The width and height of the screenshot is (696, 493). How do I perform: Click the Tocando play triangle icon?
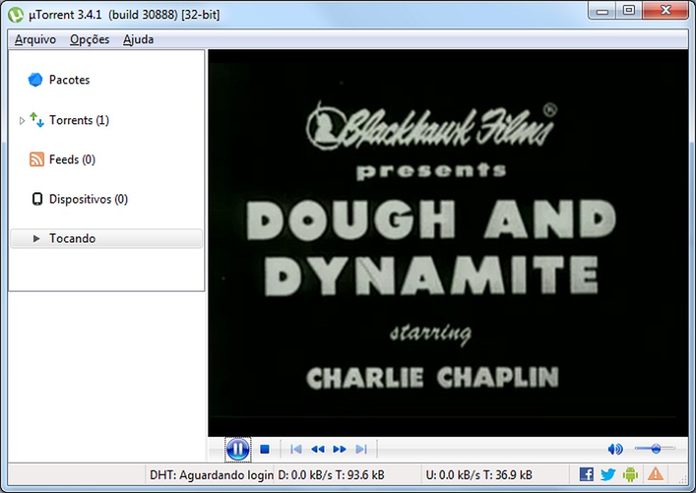pos(36,238)
